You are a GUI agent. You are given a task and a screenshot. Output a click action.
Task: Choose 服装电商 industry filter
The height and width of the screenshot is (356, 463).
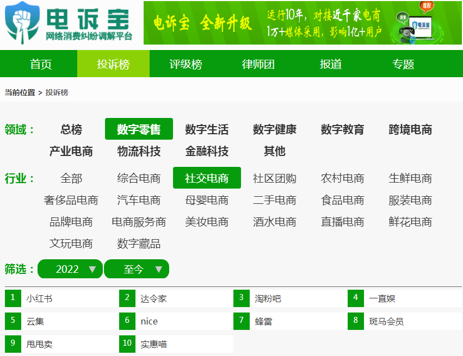pyautogui.click(x=410, y=200)
